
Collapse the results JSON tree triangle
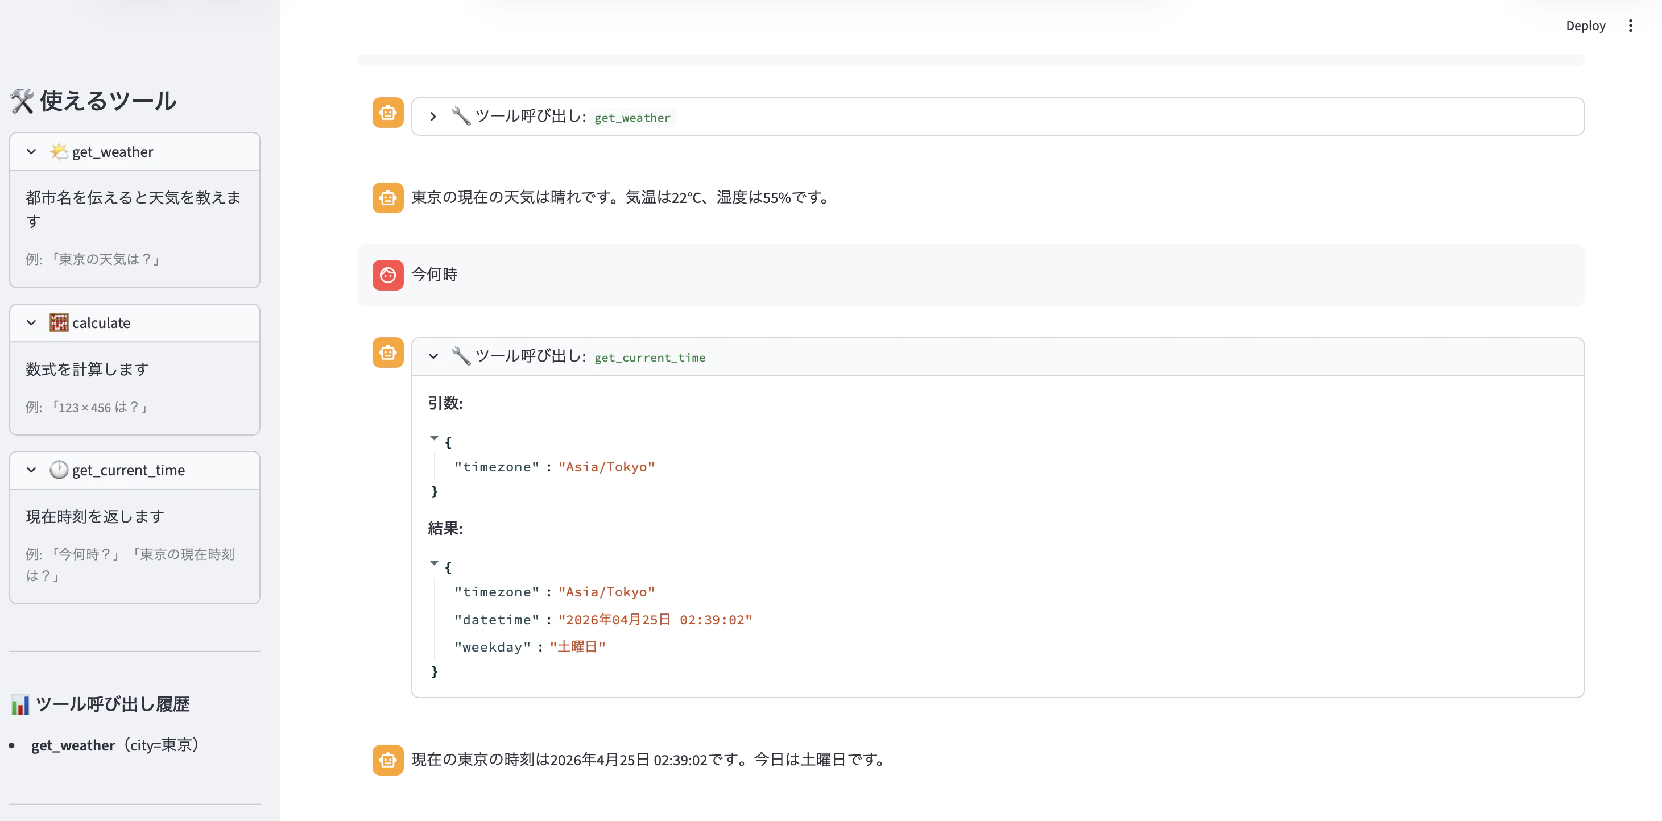tap(434, 563)
